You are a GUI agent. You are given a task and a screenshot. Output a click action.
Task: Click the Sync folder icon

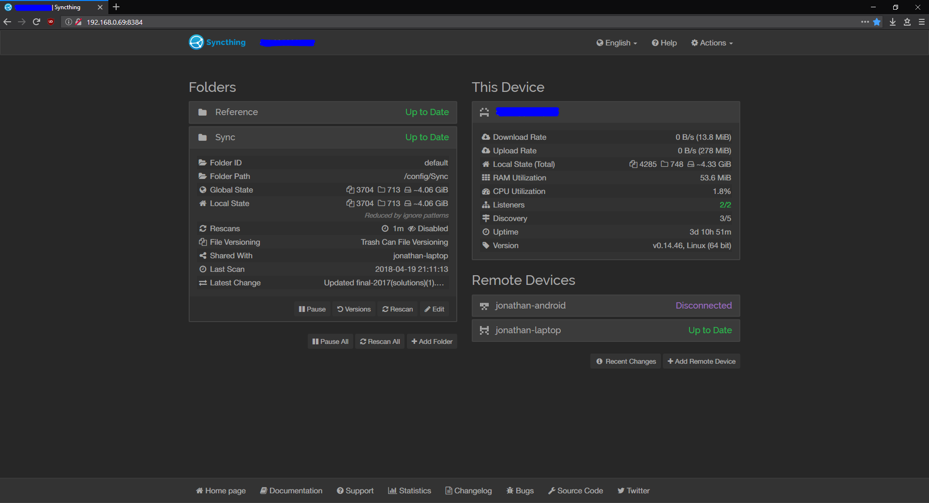pyautogui.click(x=203, y=137)
